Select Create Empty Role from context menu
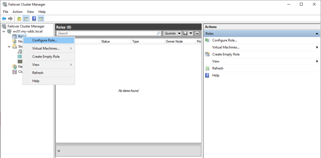Viewport: 321px width, 158px height. (x=46, y=57)
